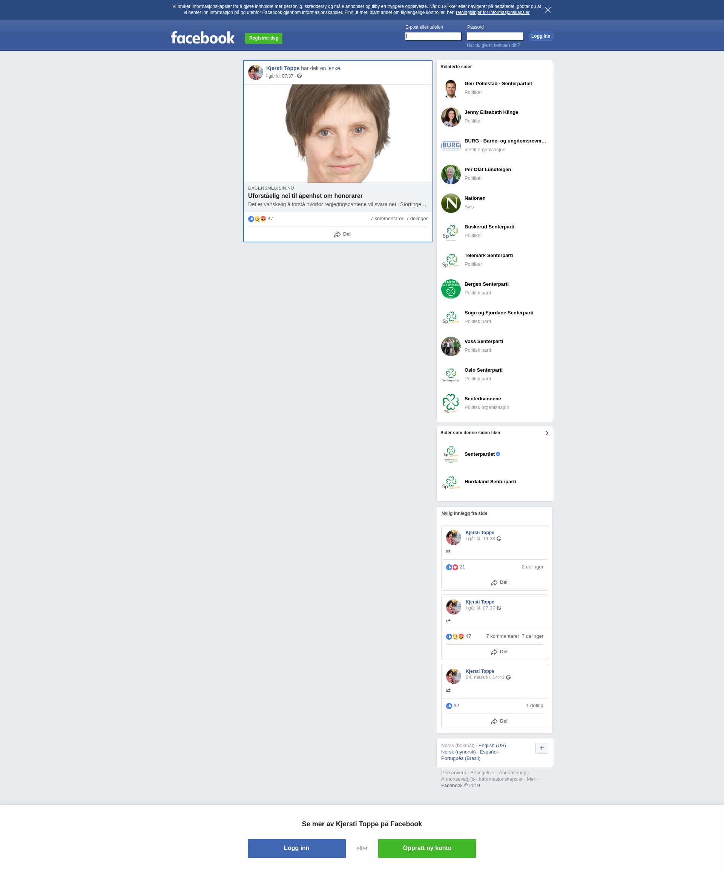
Task: Click Opprett ny konto button
Action: point(426,848)
